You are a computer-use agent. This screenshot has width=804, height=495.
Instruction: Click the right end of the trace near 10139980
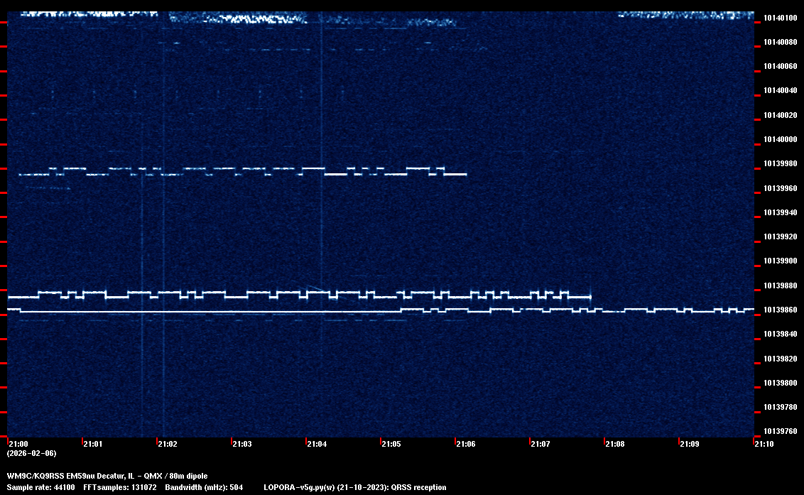[465, 174]
